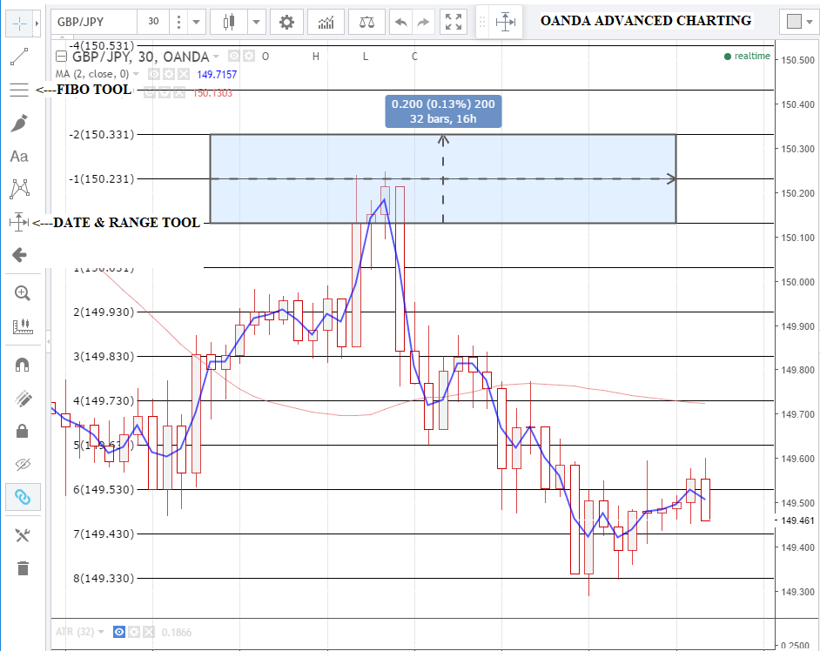Viewport: 820px width, 651px height.
Task: Delete all drawings with trash icon
Action: click(x=23, y=568)
